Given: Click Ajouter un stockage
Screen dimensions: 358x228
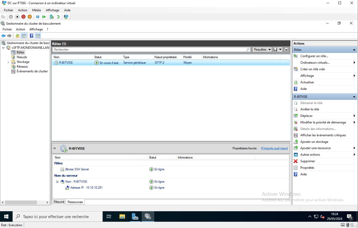Looking at the screenshot, I should (x=314, y=142).
